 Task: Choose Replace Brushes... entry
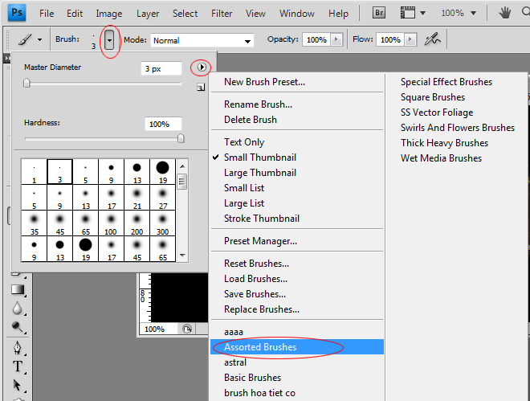tap(297, 309)
